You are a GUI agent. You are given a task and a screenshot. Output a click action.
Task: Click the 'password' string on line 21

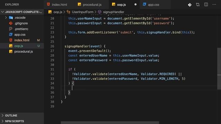tap(161, 23)
